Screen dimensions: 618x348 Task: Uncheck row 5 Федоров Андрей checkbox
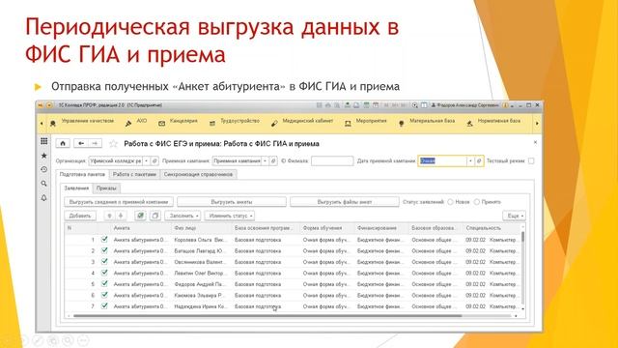click(104, 283)
